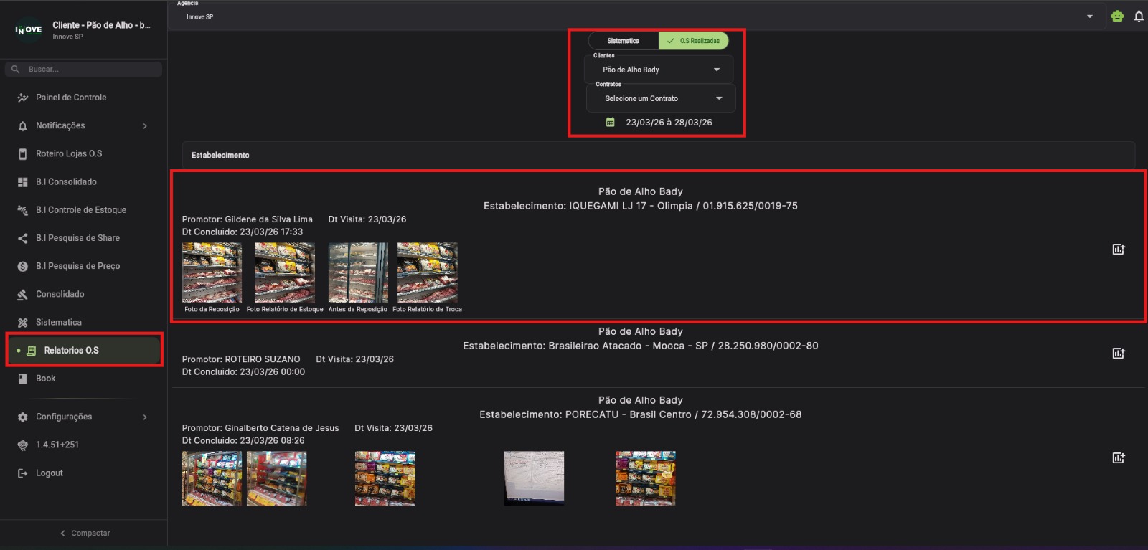1148x550 pixels.
Task: Open report chart icon for PORECATU Brasil Centro
Action: point(1118,457)
